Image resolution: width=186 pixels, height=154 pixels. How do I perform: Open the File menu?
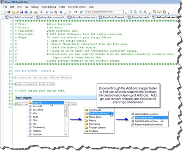point(5,7)
